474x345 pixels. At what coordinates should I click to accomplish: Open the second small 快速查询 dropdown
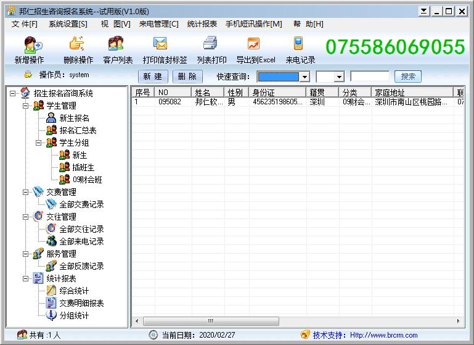point(339,77)
